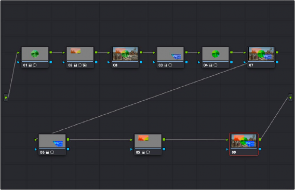Click the grade bars icon on node 06

pos(48,153)
